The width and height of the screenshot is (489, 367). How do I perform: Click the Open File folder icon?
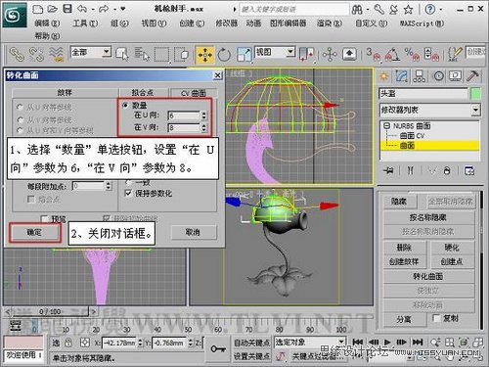(52, 9)
